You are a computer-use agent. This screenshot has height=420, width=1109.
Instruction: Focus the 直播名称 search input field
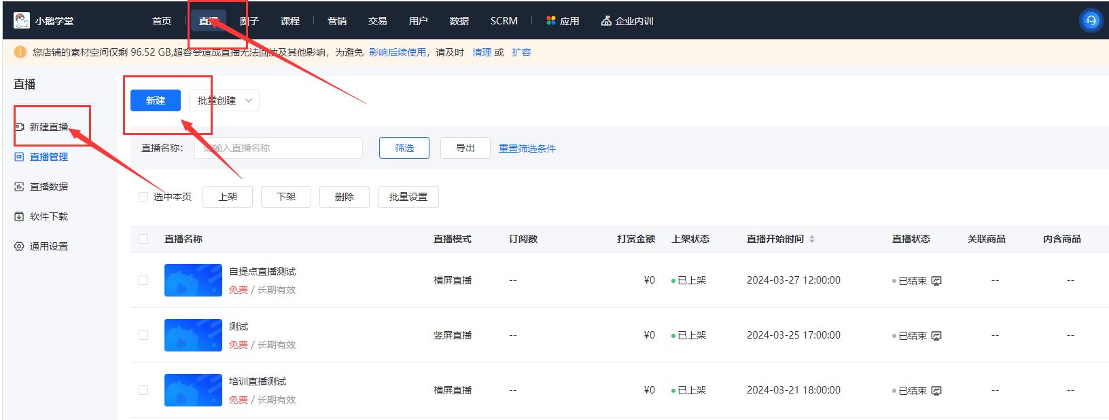tap(279, 148)
